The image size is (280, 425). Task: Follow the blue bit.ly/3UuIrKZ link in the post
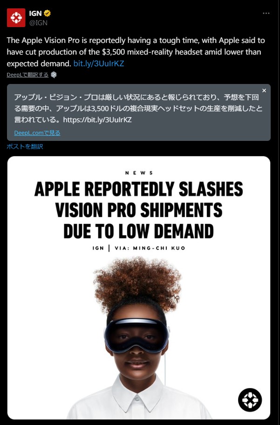pos(99,63)
